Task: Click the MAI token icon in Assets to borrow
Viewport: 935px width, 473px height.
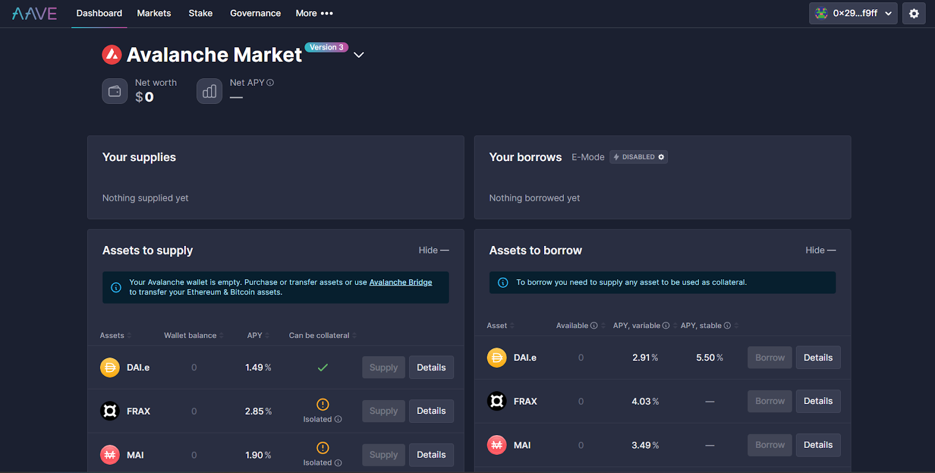Action: (x=497, y=445)
